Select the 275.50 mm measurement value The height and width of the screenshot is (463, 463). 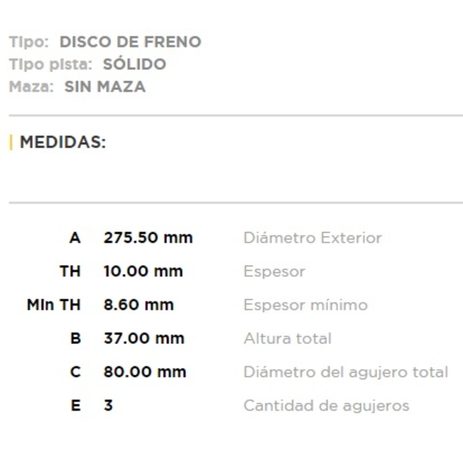click(x=148, y=238)
